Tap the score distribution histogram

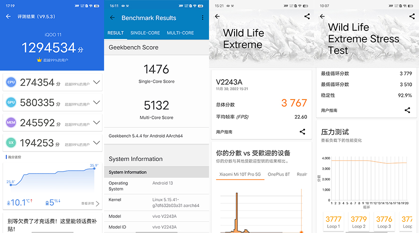coord(261,210)
